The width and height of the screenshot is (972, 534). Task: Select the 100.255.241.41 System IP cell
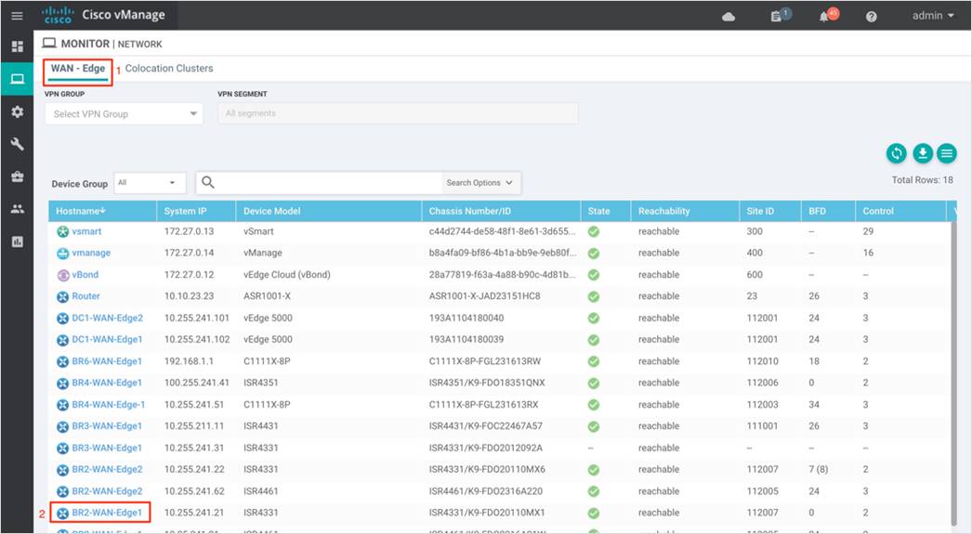196,383
